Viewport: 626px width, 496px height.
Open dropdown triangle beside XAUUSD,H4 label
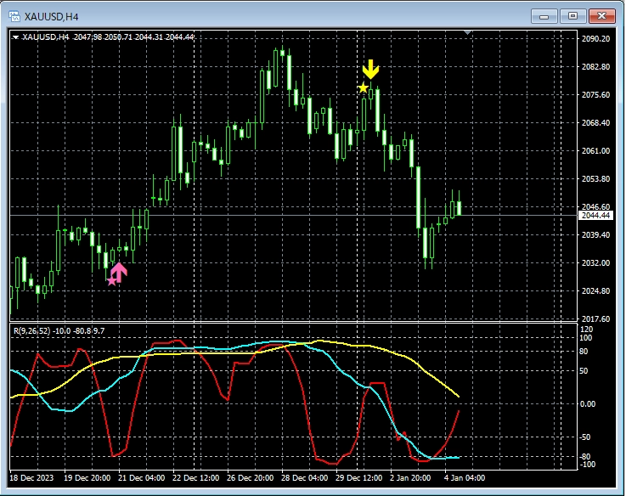tap(16, 37)
